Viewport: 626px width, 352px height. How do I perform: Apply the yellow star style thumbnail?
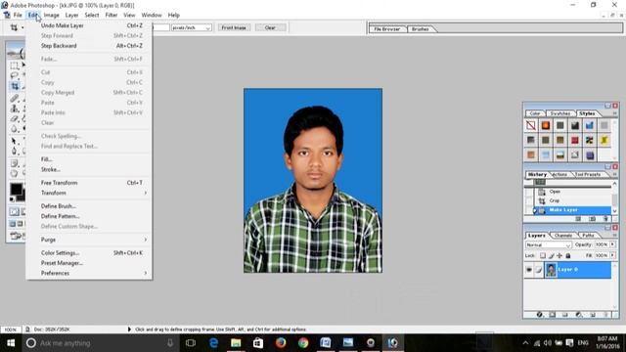[604, 140]
